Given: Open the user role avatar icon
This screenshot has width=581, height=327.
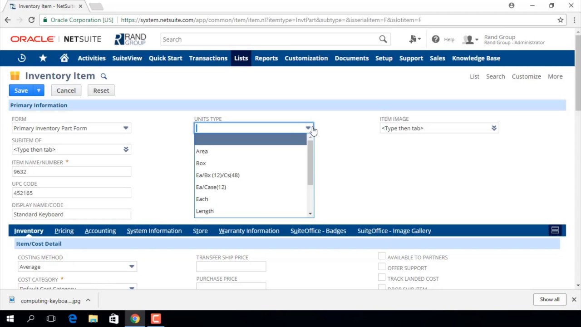Looking at the screenshot, I should [x=470, y=40].
